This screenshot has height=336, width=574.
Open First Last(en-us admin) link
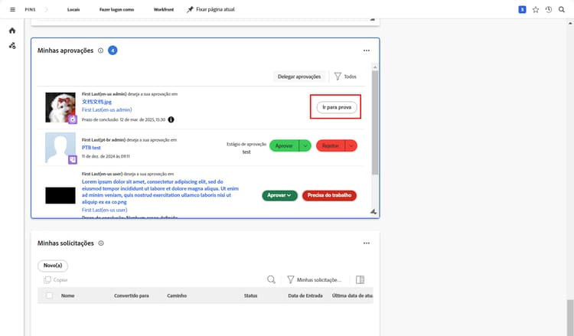[x=107, y=109]
